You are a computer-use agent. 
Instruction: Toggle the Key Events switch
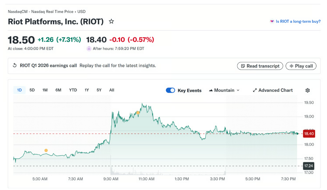170,90
